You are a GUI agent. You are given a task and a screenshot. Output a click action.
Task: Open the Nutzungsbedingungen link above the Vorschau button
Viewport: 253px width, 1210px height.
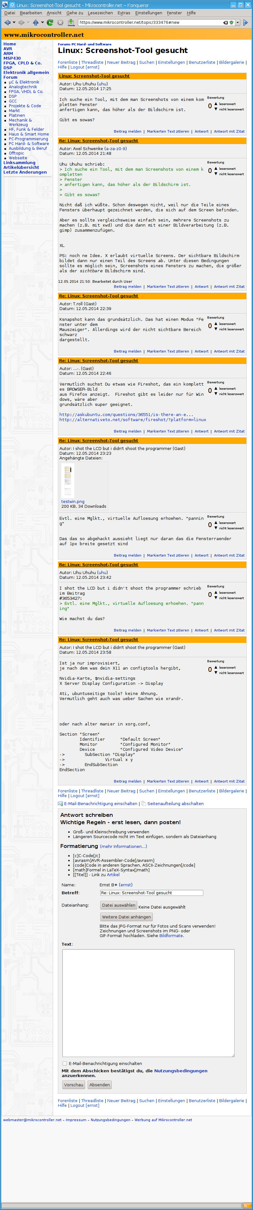[181, 1071]
